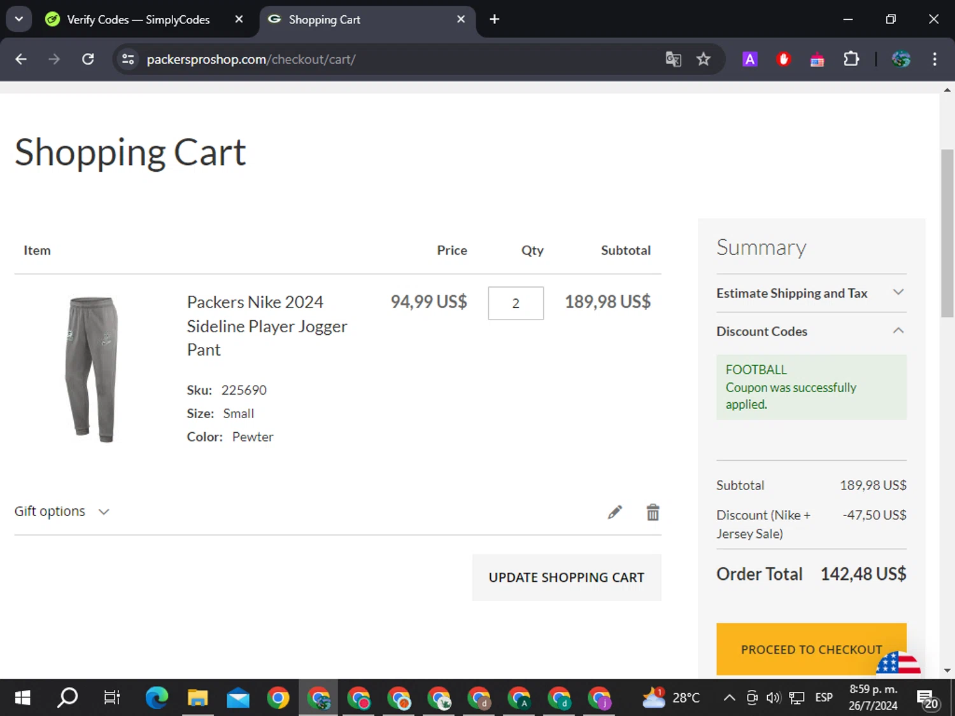Expand Estimate Shipping and Tax section
This screenshot has width=955, height=716.
click(811, 293)
